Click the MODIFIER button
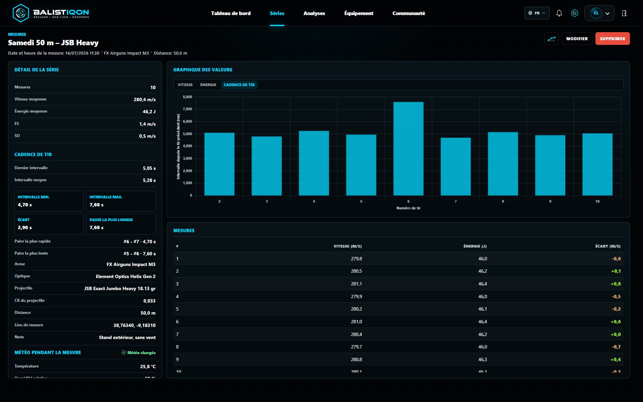Image resolution: width=643 pixels, height=402 pixels. tap(577, 39)
